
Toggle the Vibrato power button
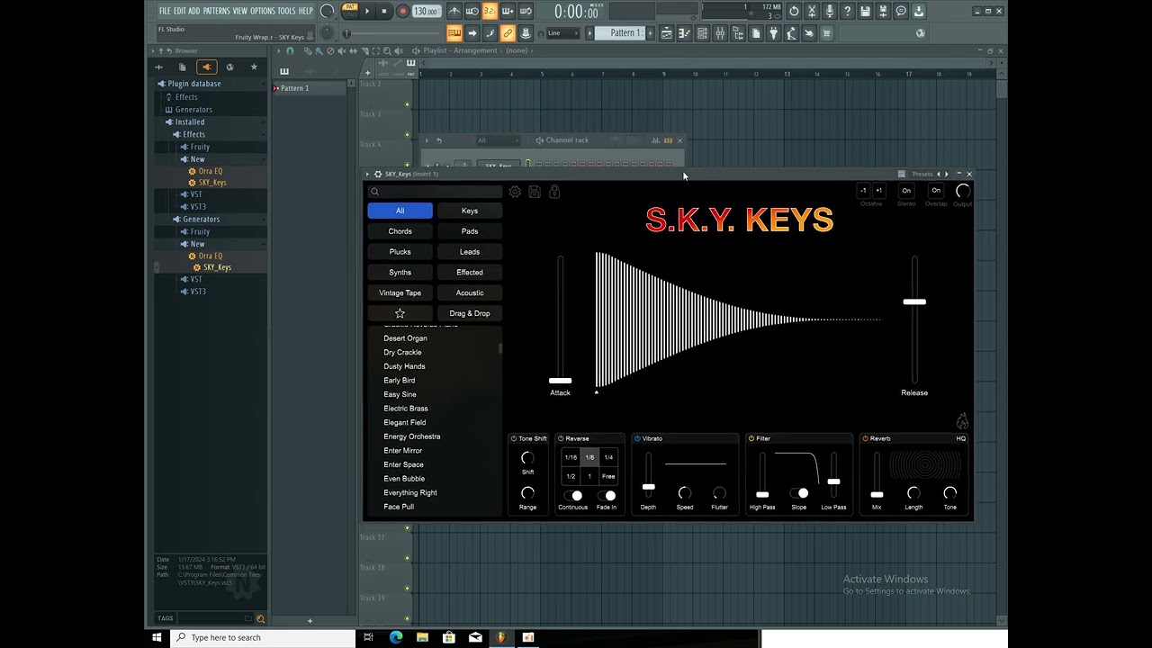637,438
